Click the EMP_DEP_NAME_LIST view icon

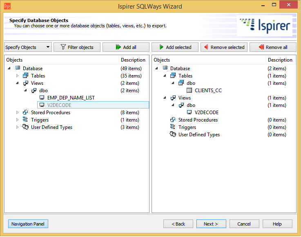point(42,98)
